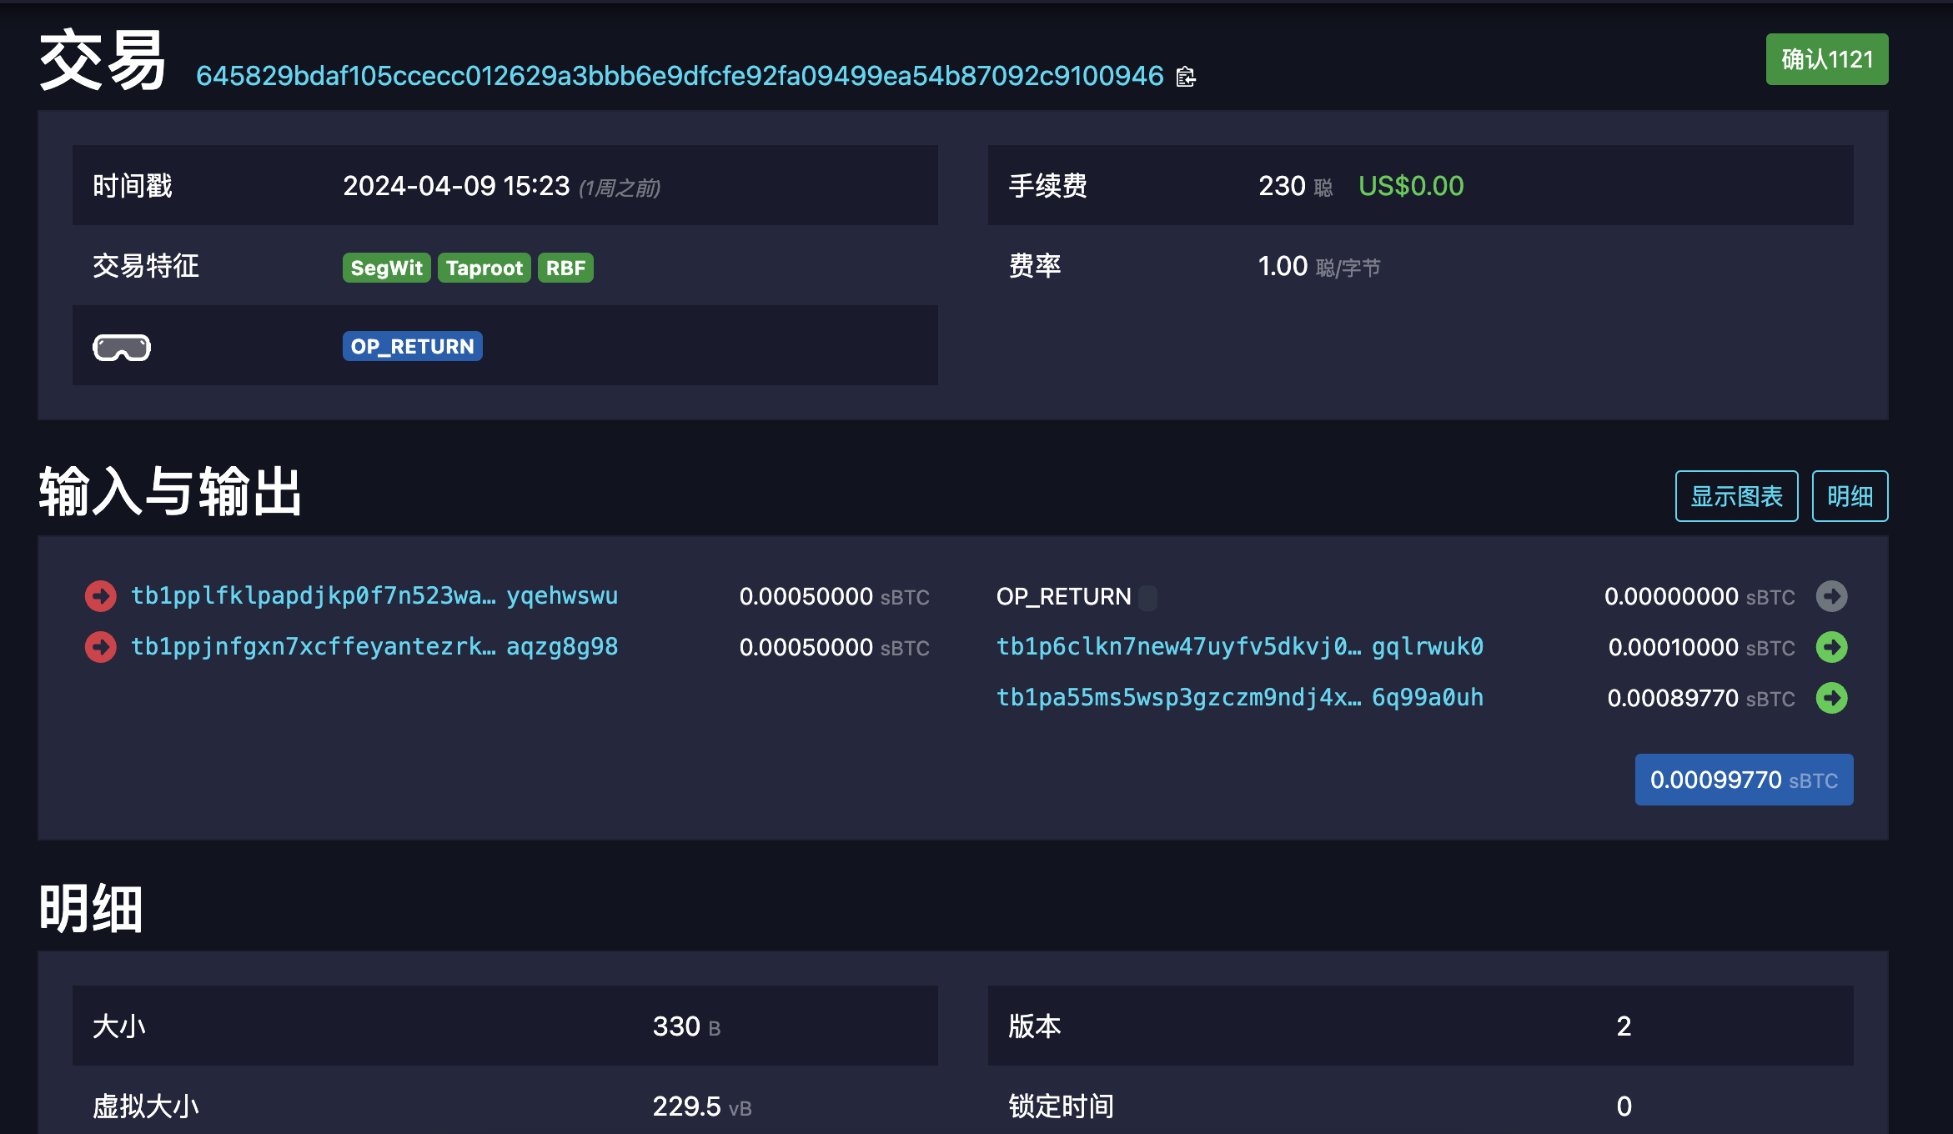Click small square next to OP_RETURN output
This screenshot has height=1134, width=1953.
click(1147, 597)
